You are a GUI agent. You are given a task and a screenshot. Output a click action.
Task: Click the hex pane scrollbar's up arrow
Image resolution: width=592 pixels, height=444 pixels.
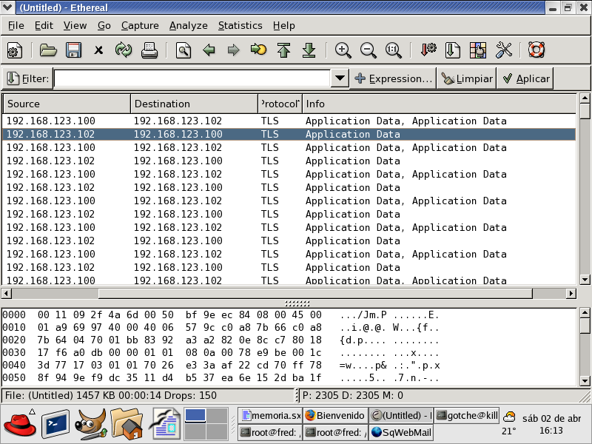pos(585,312)
